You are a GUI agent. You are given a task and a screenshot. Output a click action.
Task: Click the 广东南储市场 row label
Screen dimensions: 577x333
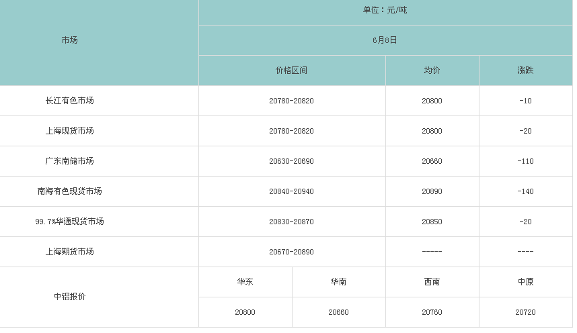(69, 161)
